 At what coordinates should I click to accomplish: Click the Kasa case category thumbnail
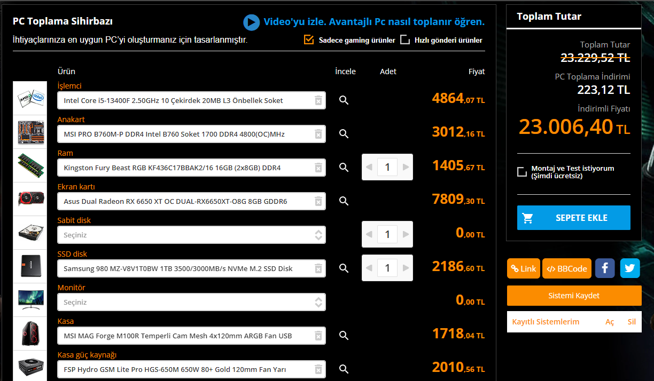pyautogui.click(x=30, y=334)
